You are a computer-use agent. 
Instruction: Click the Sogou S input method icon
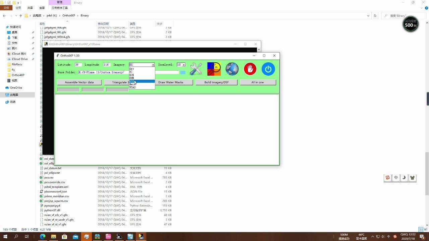[388, 178]
